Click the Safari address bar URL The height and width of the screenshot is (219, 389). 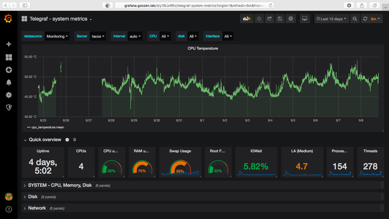(x=195, y=5)
